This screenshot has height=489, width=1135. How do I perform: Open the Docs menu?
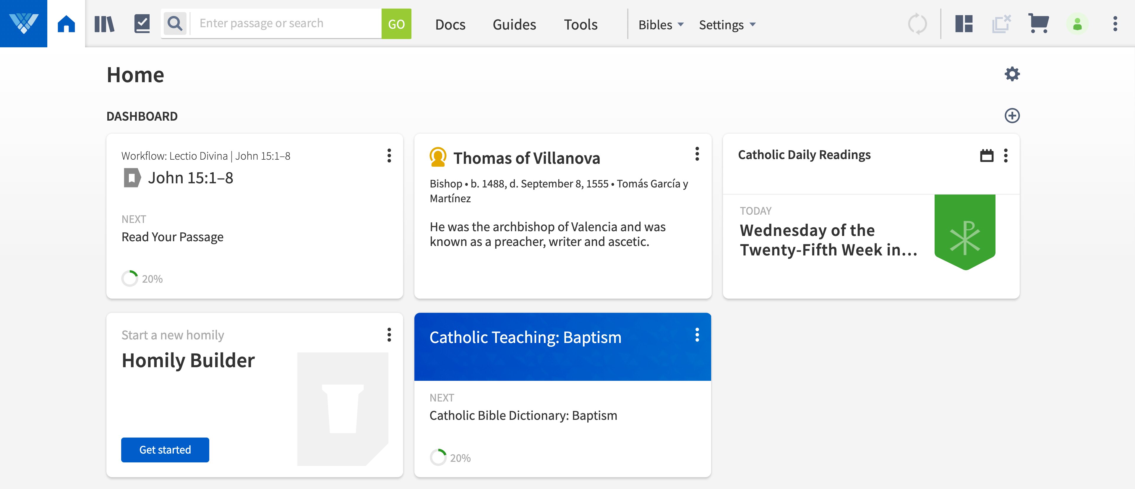point(450,25)
